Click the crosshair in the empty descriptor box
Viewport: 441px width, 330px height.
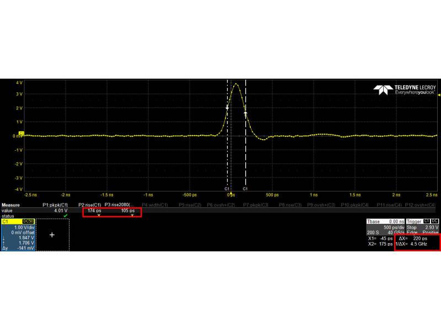click(x=52, y=235)
